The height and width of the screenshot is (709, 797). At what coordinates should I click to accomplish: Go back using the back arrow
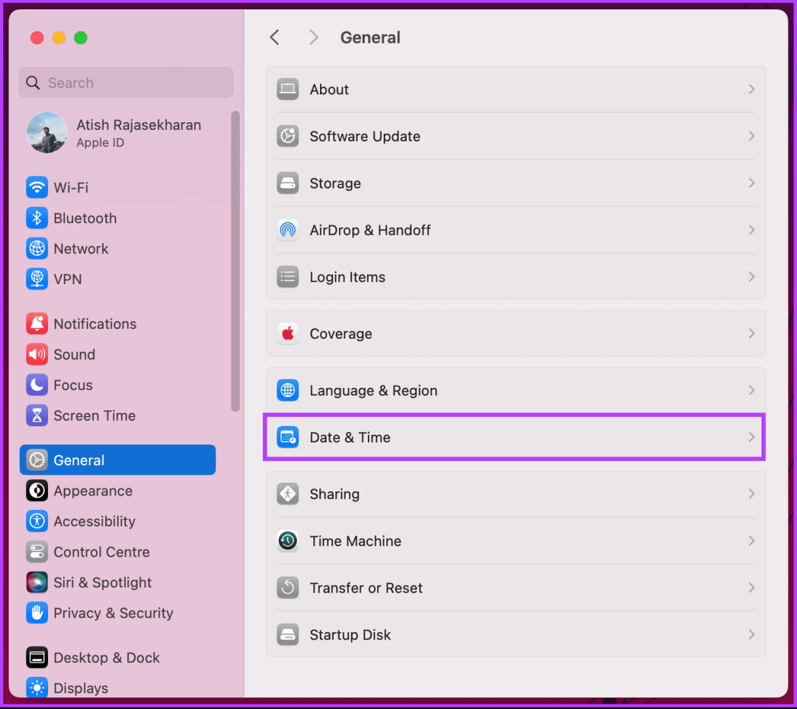[275, 37]
